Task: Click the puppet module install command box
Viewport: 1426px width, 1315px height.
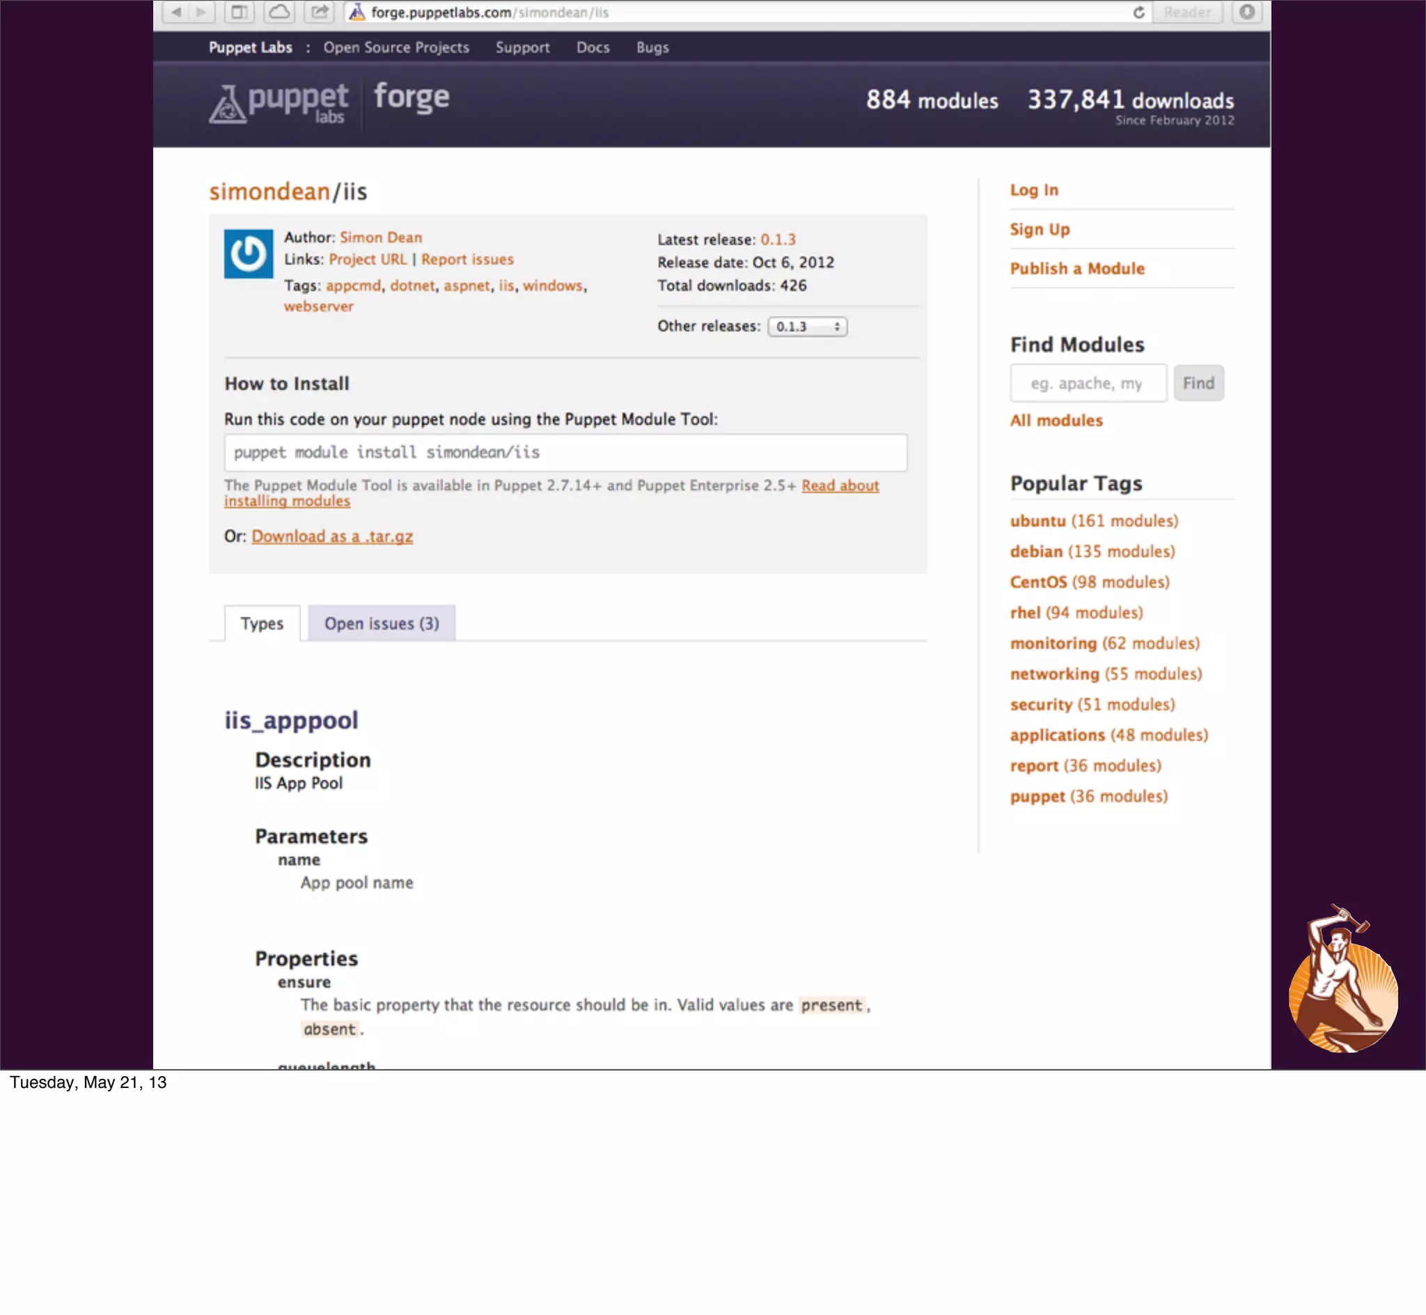Action: pos(565,453)
